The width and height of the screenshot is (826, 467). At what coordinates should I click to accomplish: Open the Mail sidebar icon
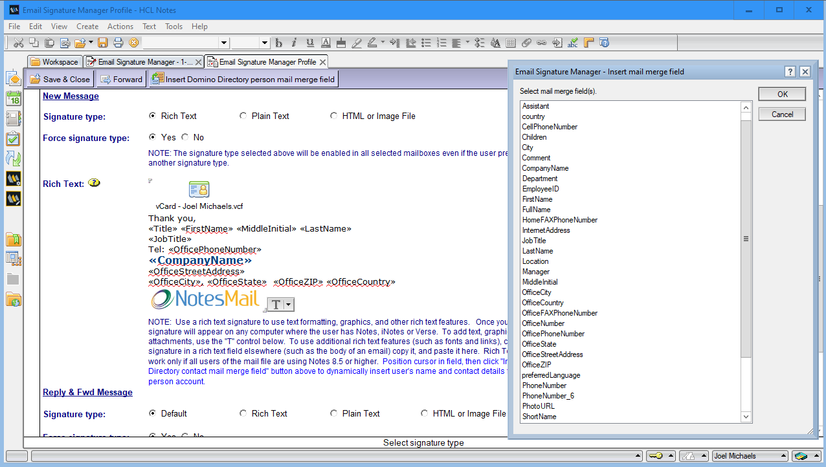point(14,79)
